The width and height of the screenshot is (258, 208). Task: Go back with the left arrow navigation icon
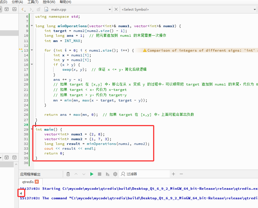tap(23, 9)
